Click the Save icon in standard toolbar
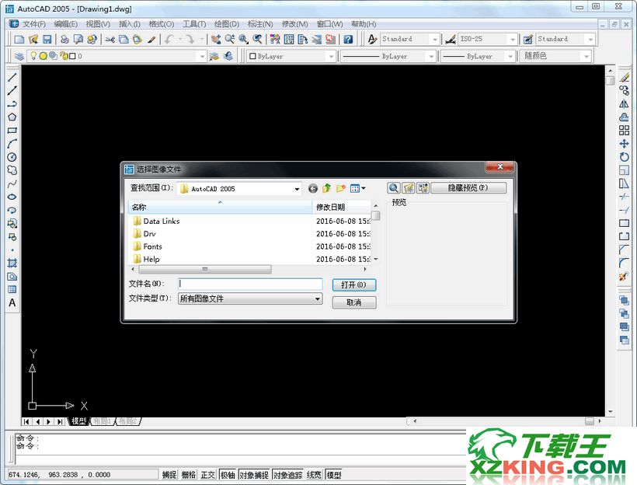This screenshot has width=637, height=485. pos(47,39)
